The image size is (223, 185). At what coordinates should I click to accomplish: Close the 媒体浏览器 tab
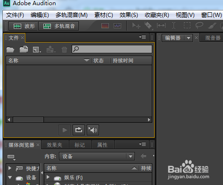(38, 144)
